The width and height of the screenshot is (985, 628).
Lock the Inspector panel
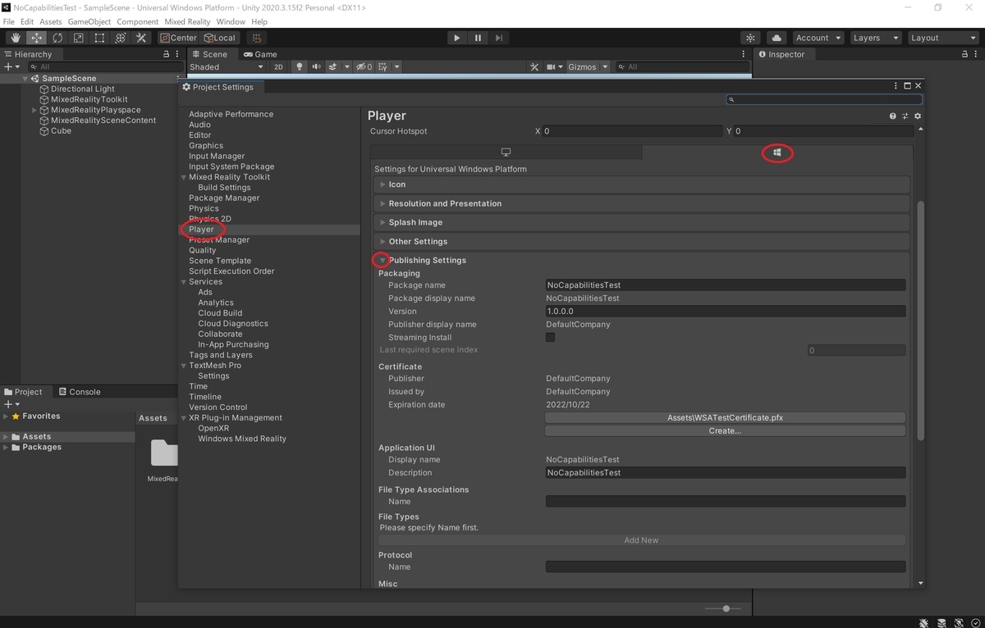pyautogui.click(x=965, y=54)
